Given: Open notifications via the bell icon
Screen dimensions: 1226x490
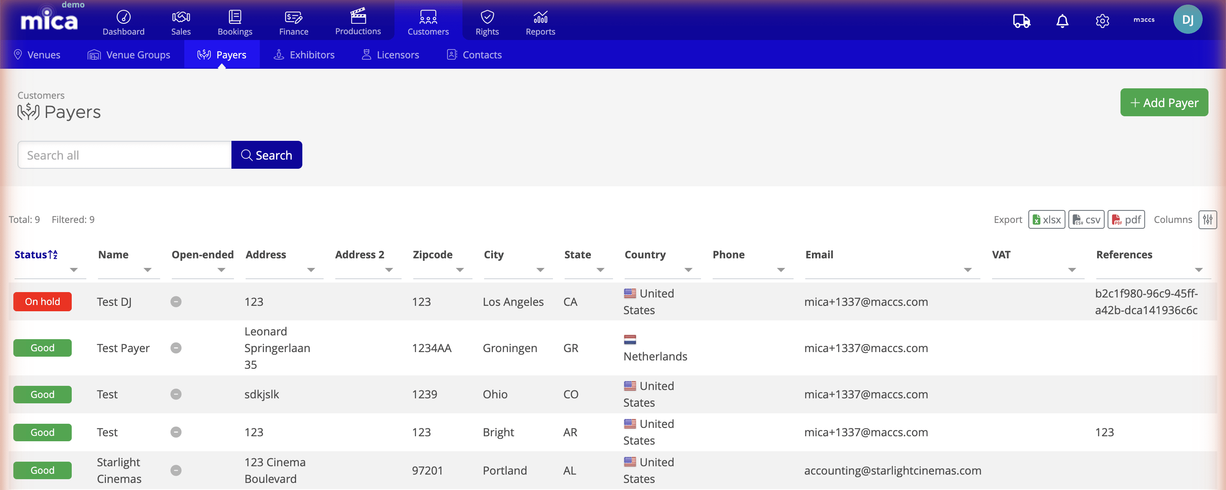Looking at the screenshot, I should (x=1062, y=21).
